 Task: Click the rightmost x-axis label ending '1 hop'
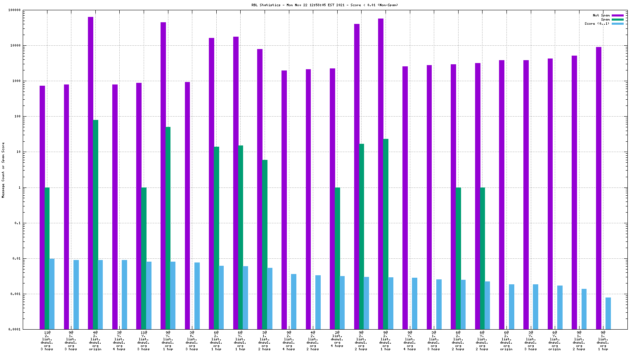603,340
